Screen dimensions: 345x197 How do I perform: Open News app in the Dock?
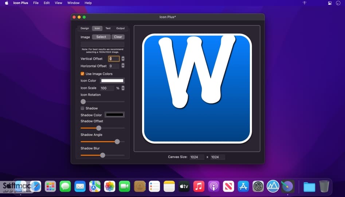(228, 186)
